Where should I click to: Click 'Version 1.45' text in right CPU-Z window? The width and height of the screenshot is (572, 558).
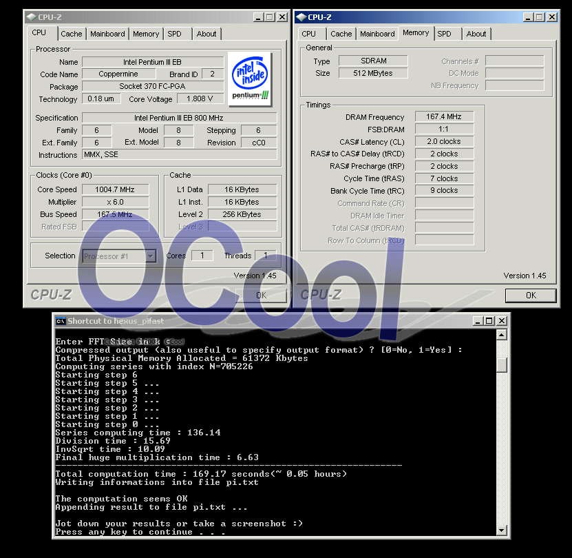point(525,276)
